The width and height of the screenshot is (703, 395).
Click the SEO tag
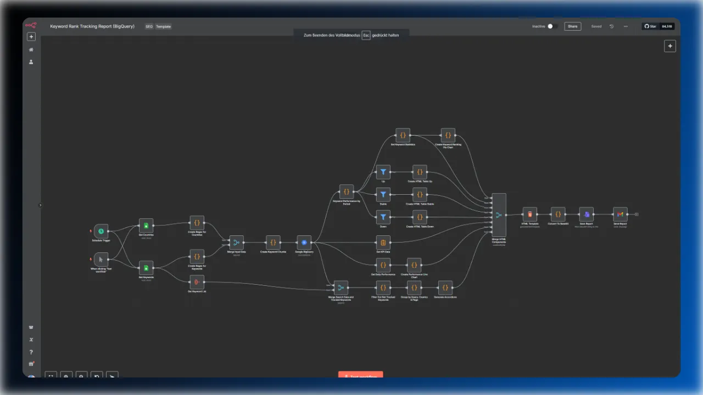(x=149, y=26)
